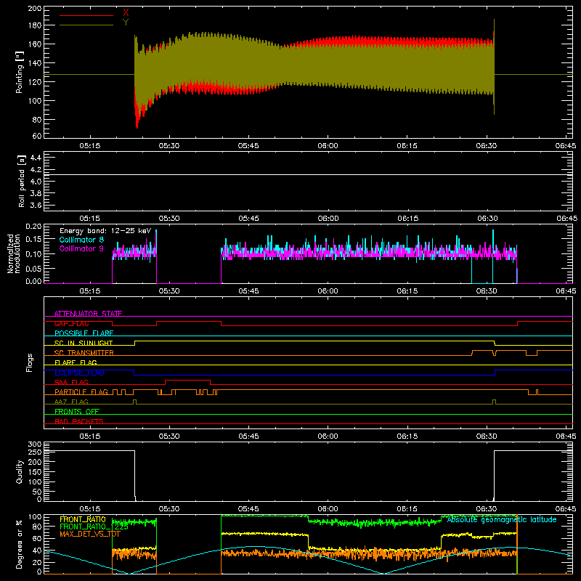This screenshot has width=581, height=581.
Task: Click the 'Absolute geomagnetic latitude' label
Action: click(502, 519)
